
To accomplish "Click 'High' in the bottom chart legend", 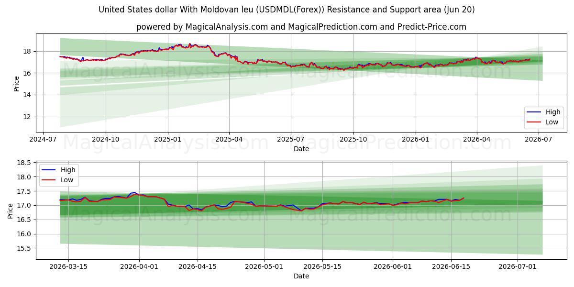I will (x=67, y=170).
